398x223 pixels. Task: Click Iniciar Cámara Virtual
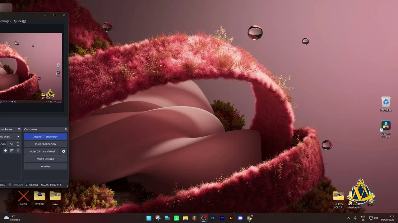click(42, 151)
